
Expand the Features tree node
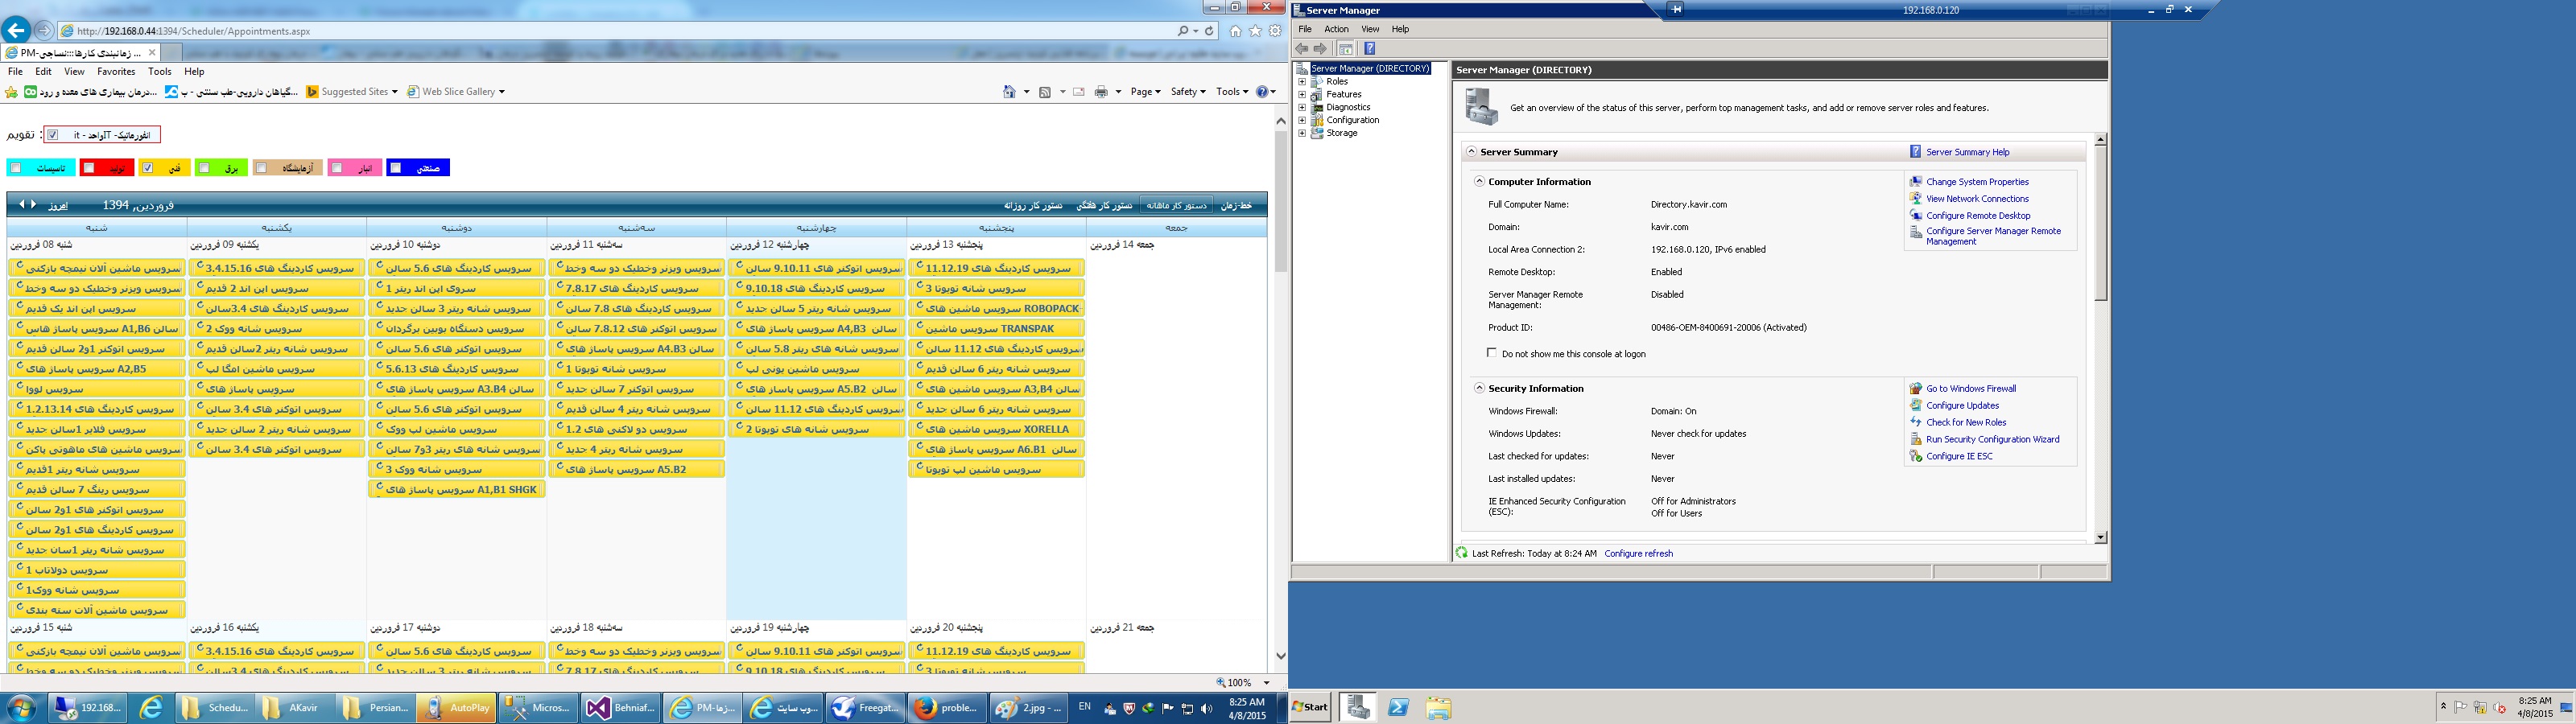click(1302, 95)
